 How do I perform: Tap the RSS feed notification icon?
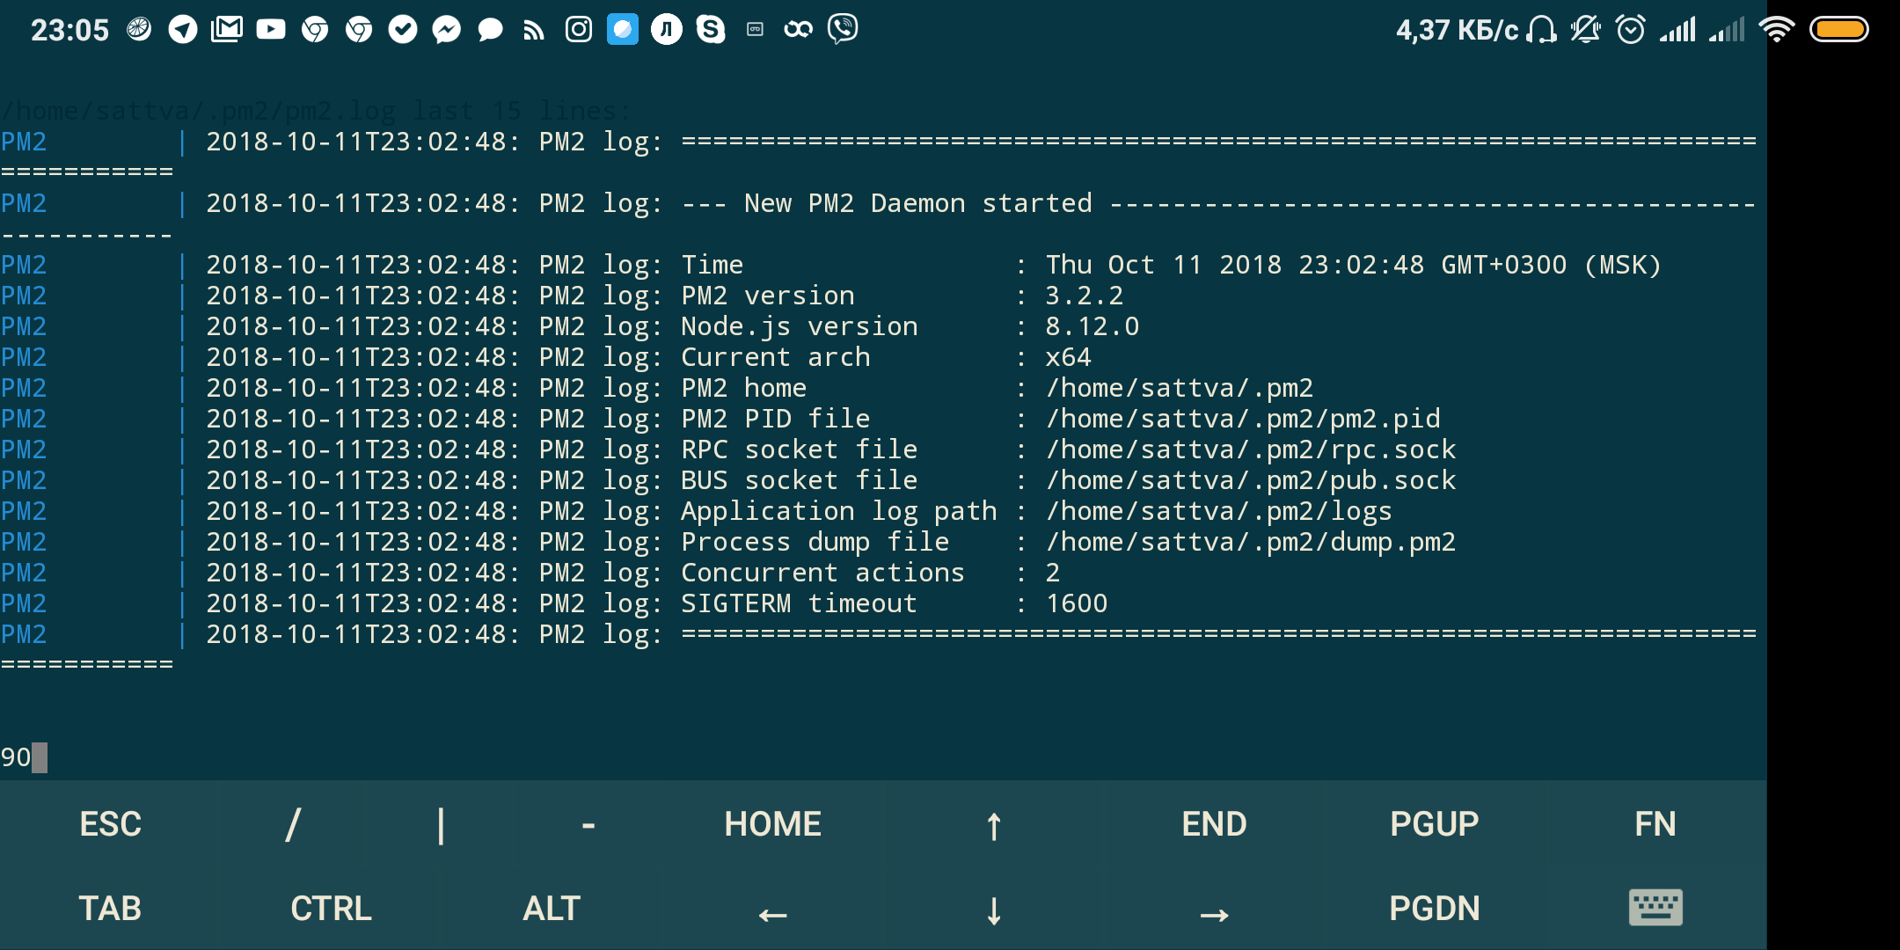(x=534, y=31)
